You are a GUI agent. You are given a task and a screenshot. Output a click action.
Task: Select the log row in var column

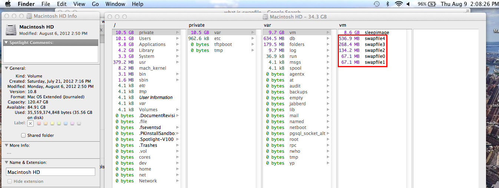(x=297, y=50)
